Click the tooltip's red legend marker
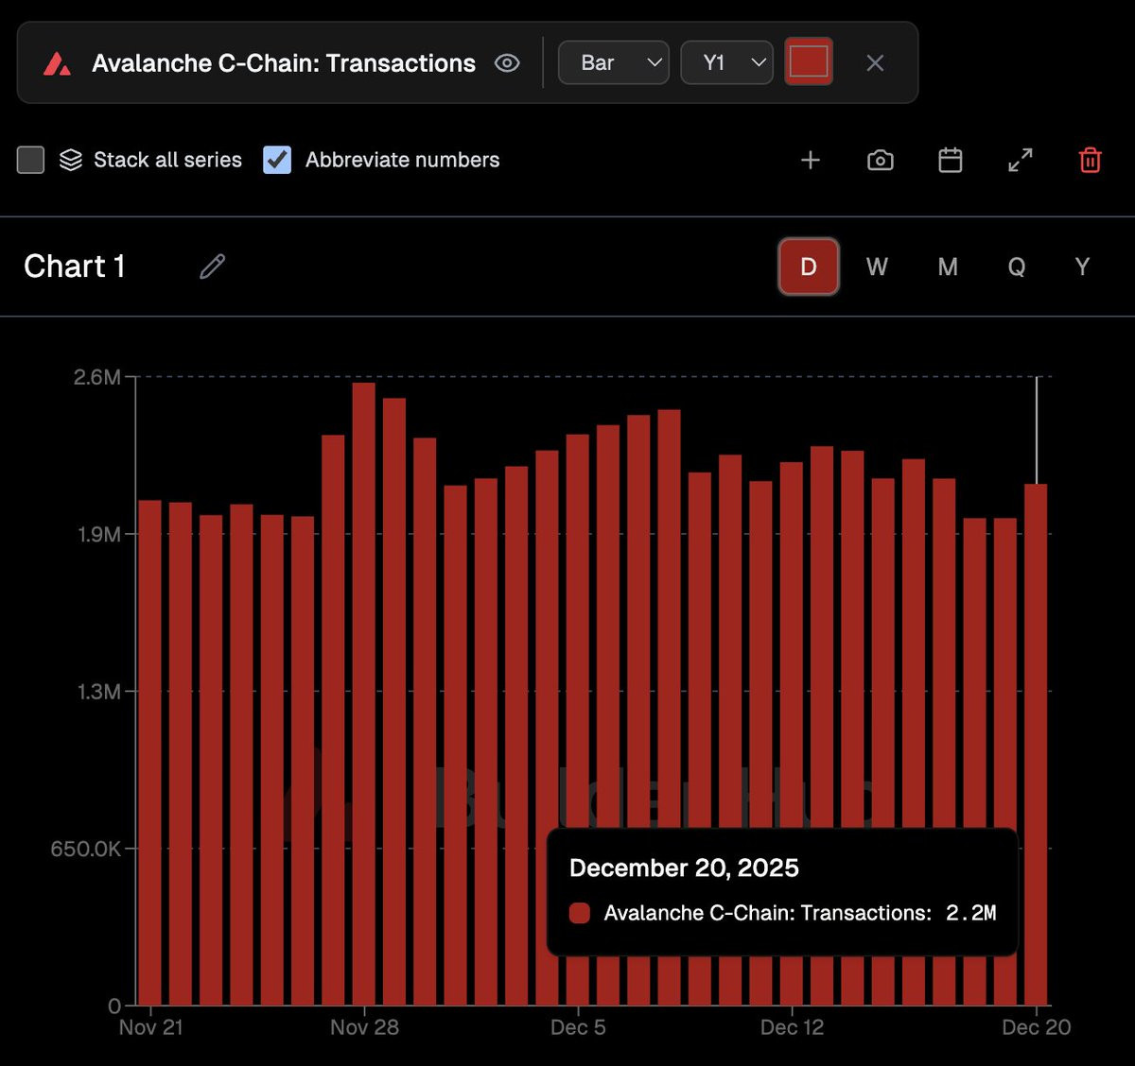The width and height of the screenshot is (1135, 1066). coord(580,913)
